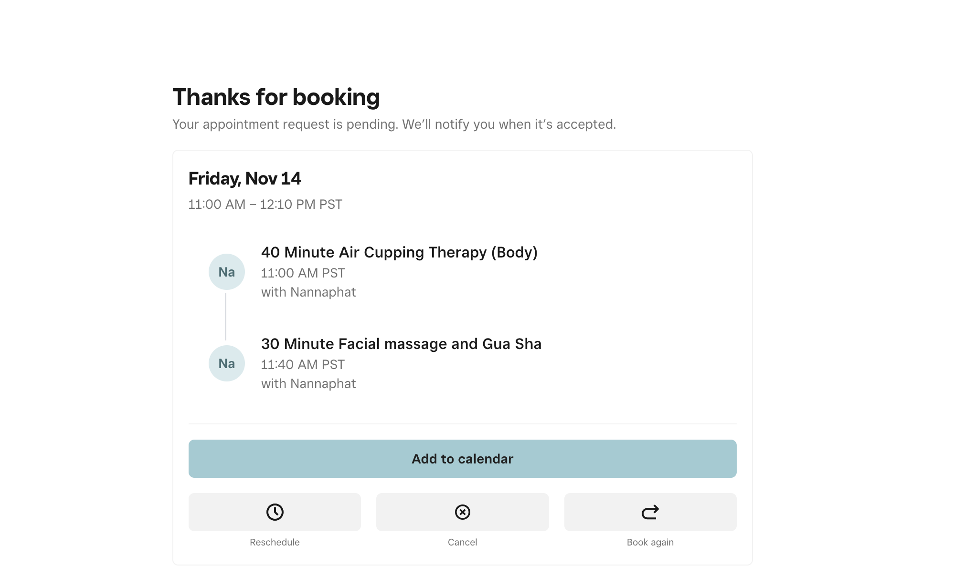This screenshot has height=576, width=953.
Task: Click the Reschedule clock icon
Action: coord(275,512)
